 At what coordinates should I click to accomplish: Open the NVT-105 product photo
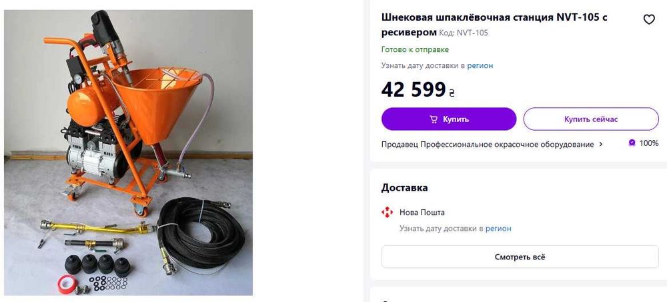[x=129, y=153]
